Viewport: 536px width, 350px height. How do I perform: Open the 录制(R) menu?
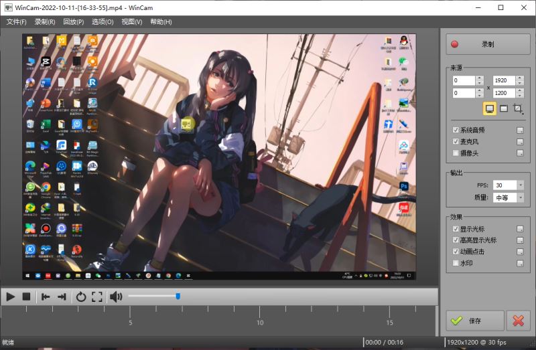45,22
